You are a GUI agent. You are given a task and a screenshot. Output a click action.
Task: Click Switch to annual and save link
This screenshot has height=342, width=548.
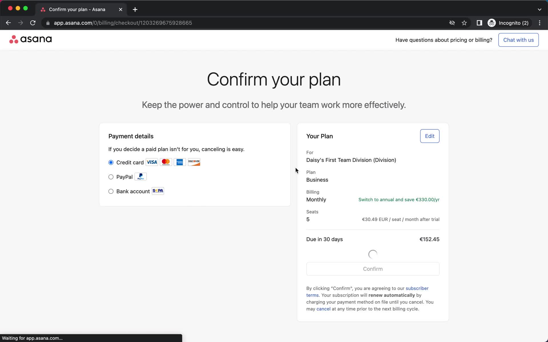click(399, 199)
